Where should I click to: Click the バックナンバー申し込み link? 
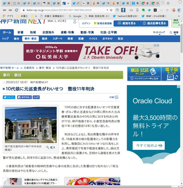coord(144,78)
